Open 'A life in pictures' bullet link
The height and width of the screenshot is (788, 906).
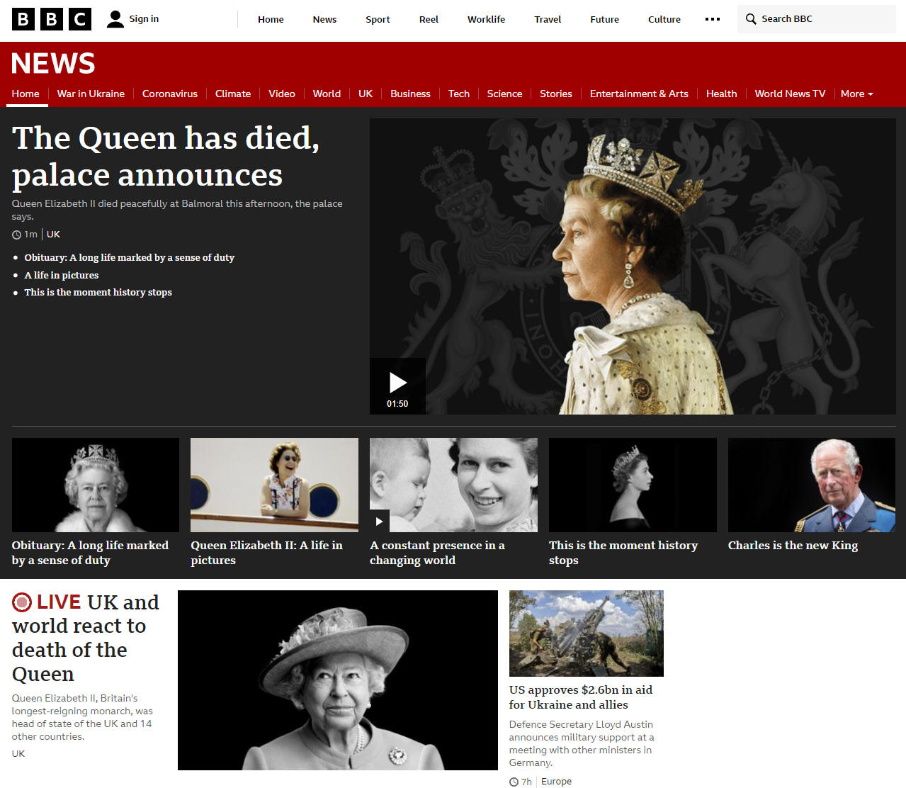pos(62,275)
